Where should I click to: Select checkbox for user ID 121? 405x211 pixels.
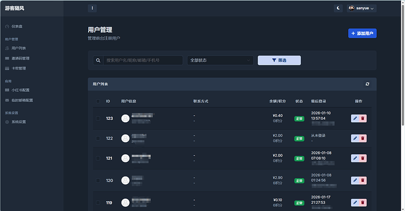click(x=98, y=158)
